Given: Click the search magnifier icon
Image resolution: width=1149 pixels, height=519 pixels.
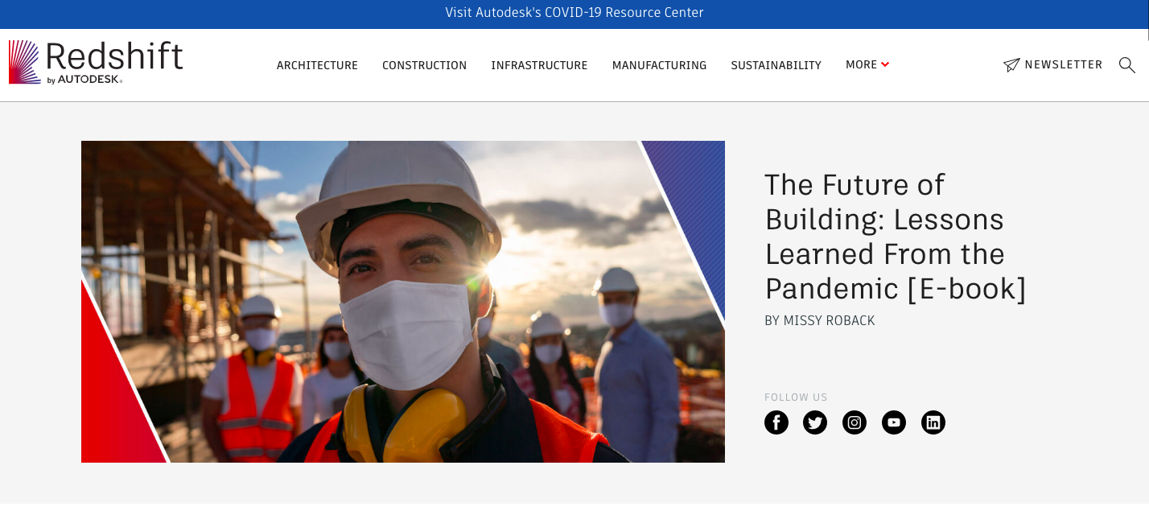Looking at the screenshot, I should [1127, 65].
